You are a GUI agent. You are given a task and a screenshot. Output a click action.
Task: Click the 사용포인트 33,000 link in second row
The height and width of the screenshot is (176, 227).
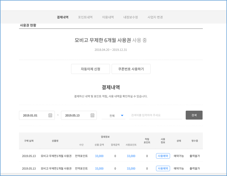(x=131, y=169)
